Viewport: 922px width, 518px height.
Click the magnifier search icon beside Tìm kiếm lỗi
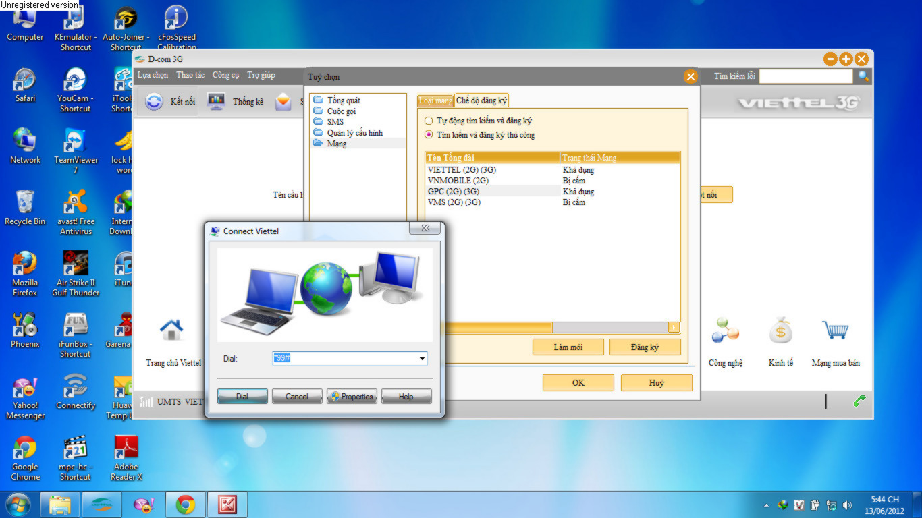[863, 76]
